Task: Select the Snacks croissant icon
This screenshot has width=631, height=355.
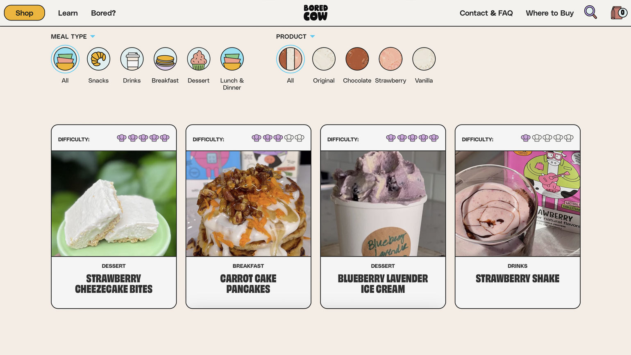Action: (98, 59)
